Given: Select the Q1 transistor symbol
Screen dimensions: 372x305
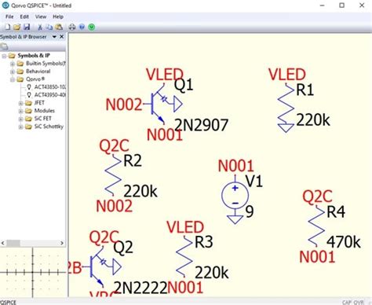Looking at the screenshot, I should (162, 105).
